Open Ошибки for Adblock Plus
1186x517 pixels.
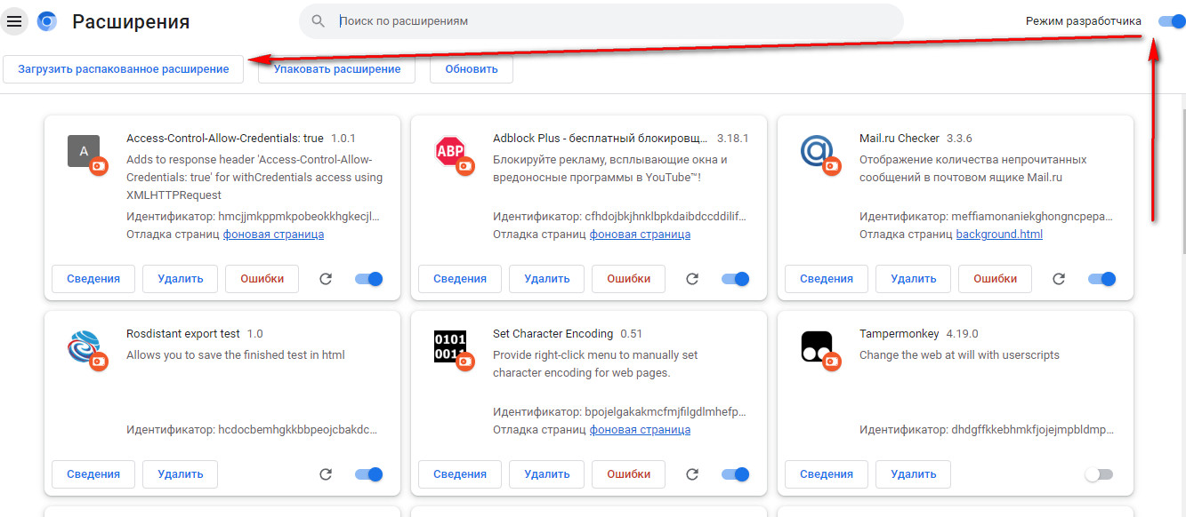point(629,279)
